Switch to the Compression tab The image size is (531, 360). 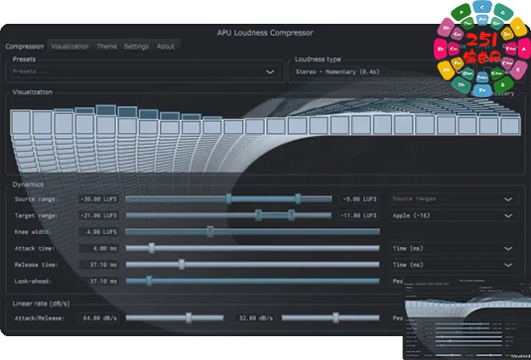pos(25,47)
